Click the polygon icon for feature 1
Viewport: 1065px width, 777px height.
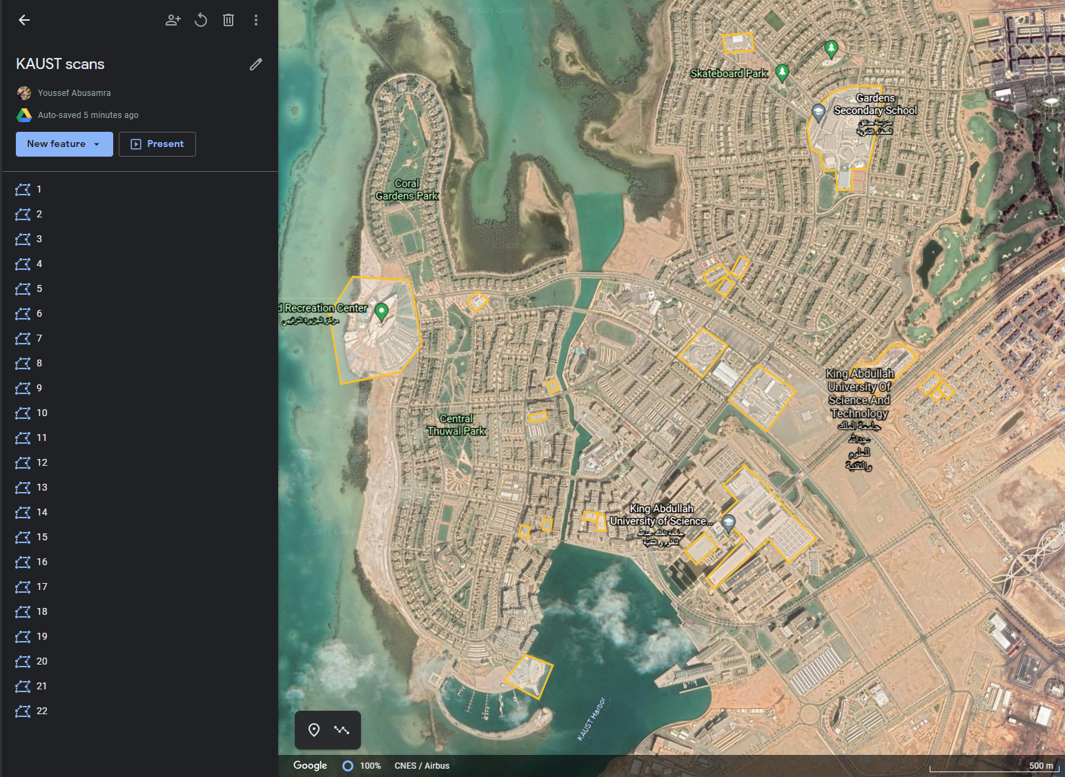point(23,190)
